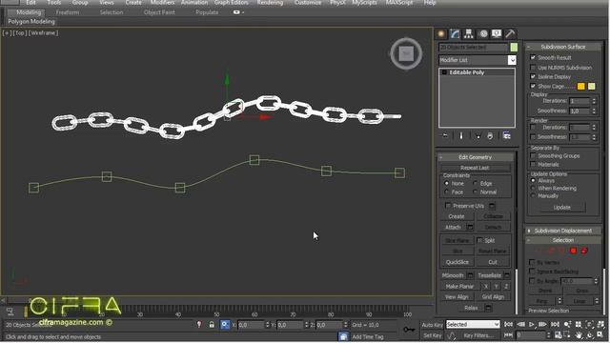Click the Grid Align button
Viewport: 610px width, 343px height.
493,297
